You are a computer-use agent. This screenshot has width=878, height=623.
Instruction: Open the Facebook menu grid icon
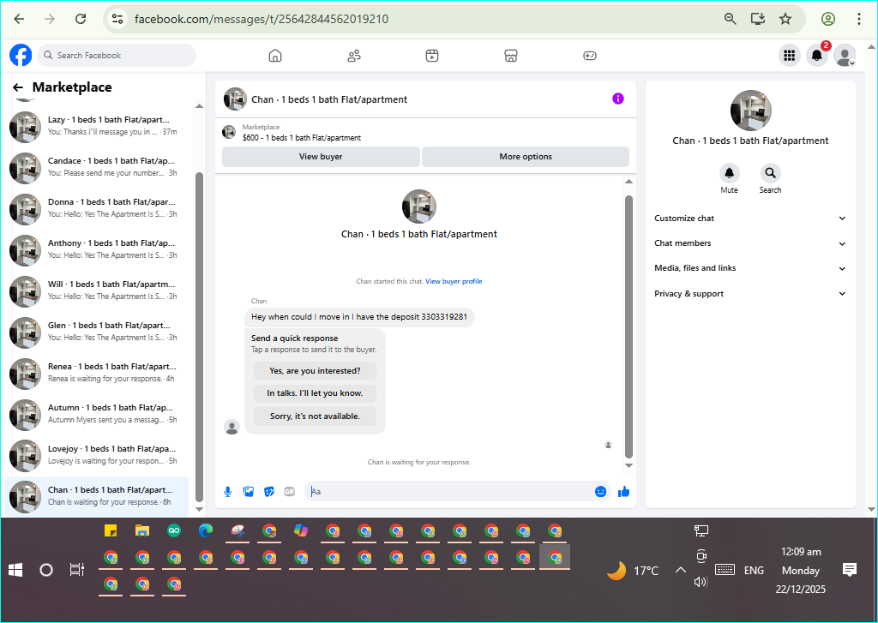click(790, 56)
